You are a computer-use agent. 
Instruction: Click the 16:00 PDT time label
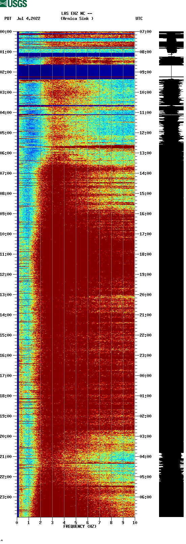coord(6,355)
